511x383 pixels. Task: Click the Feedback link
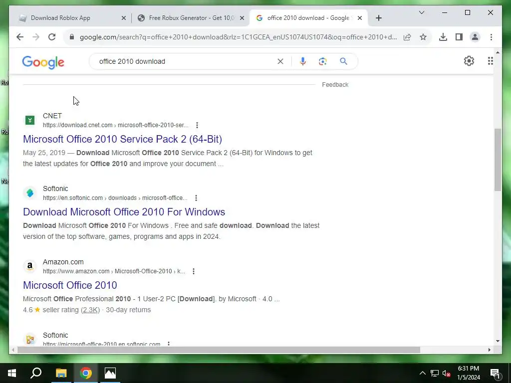pyautogui.click(x=335, y=85)
